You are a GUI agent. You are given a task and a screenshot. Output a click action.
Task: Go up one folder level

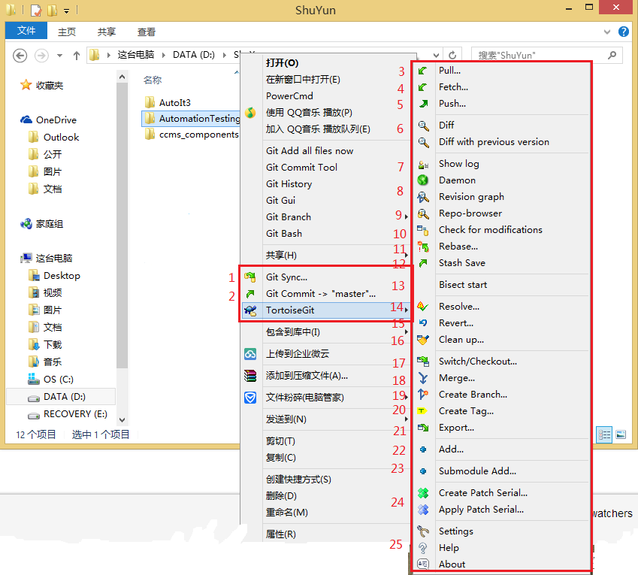[x=77, y=56]
